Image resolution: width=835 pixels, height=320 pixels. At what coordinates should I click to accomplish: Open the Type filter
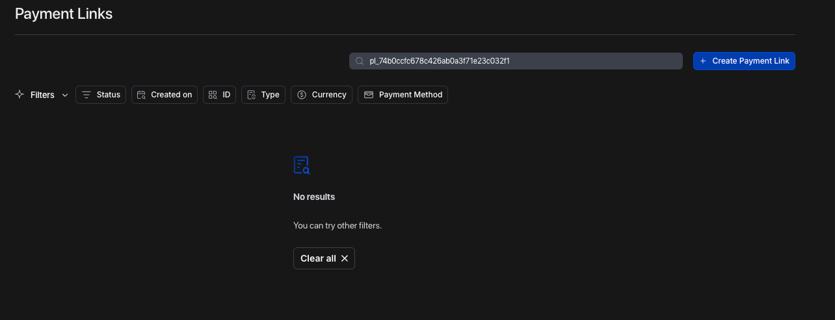[263, 95]
